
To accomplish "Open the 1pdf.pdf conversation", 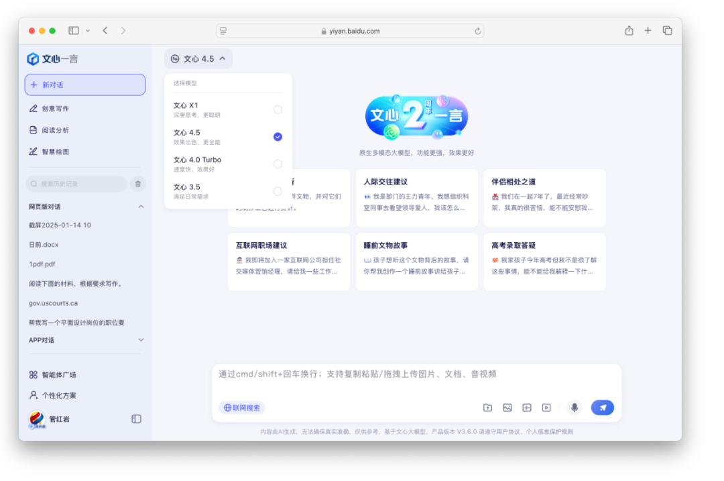I will click(42, 264).
